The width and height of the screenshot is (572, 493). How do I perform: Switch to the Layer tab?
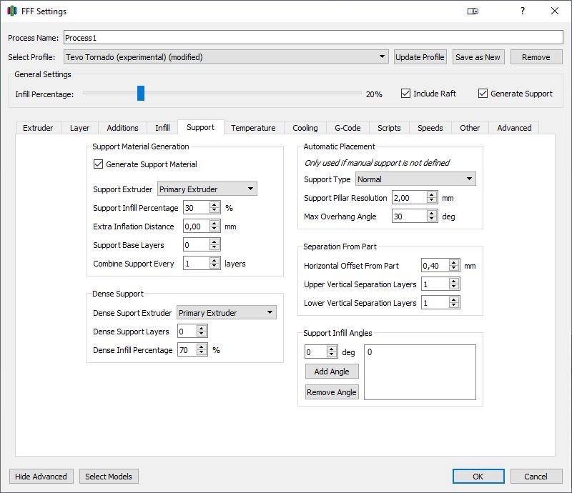coord(79,128)
